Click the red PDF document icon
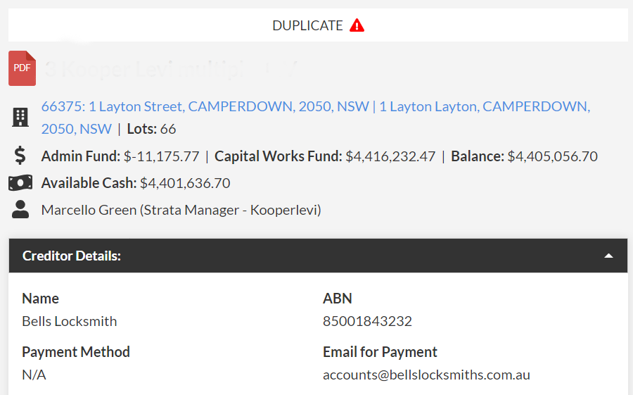This screenshot has width=633, height=395. pos(22,68)
